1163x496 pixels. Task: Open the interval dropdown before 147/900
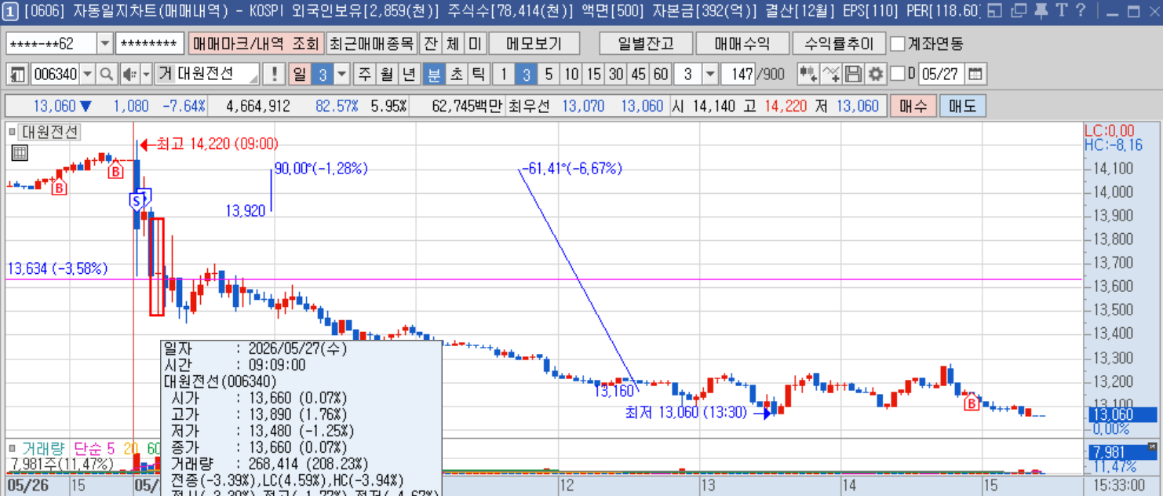709,75
